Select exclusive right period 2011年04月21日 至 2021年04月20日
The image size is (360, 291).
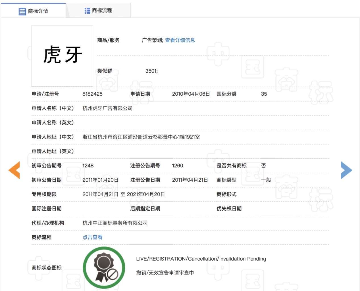tap(124, 194)
